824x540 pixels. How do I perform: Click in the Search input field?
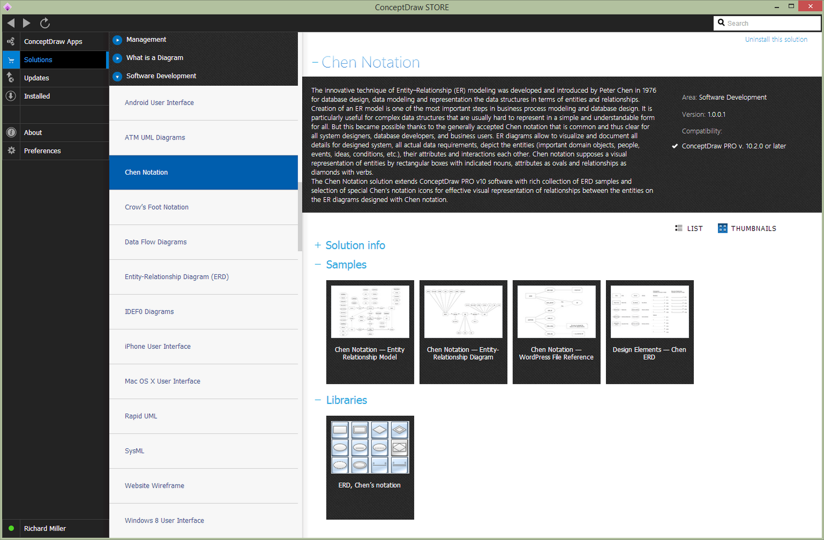point(767,23)
